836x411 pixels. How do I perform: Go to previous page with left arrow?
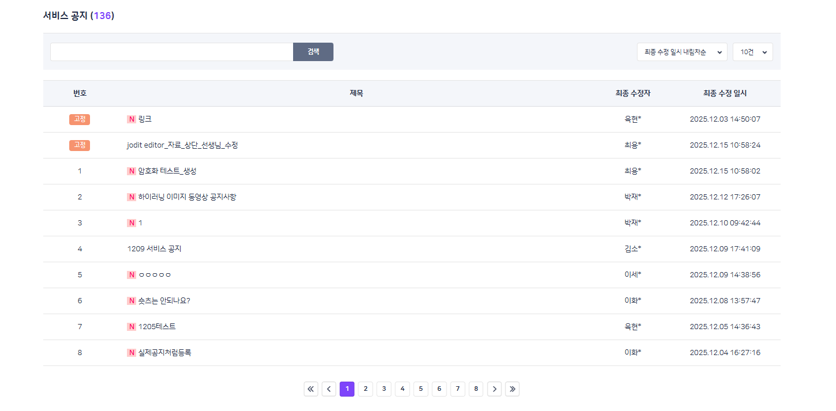(329, 389)
